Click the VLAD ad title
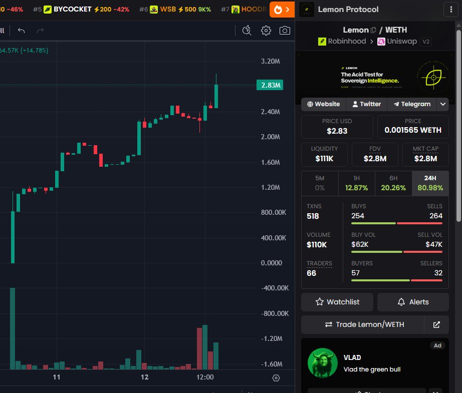Viewport: 462px width, 393px height. [x=352, y=357]
